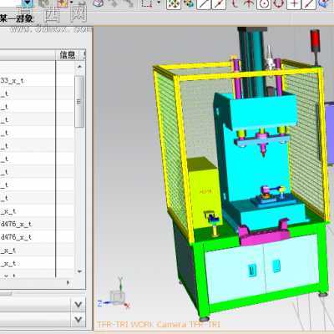The height and width of the screenshot is (334, 334).
Task: Click the Enable Snap Point icon
Action: coord(174,4)
